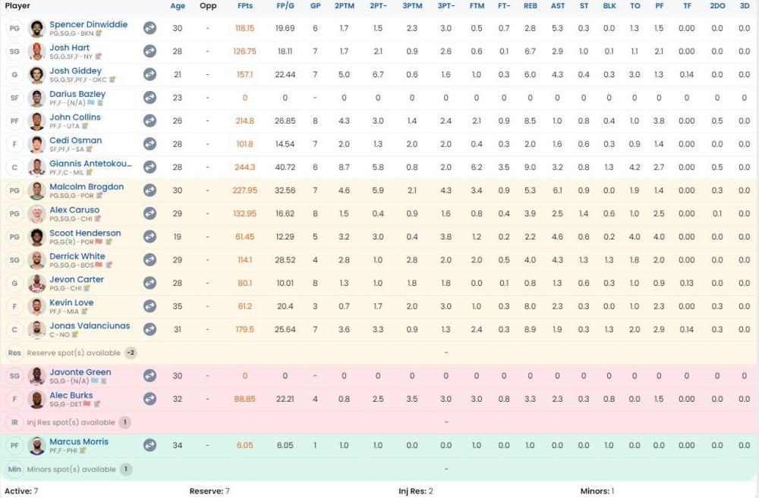Open Malcolm Brogdon's player page
The image size is (759, 498).
pyautogui.click(x=87, y=186)
